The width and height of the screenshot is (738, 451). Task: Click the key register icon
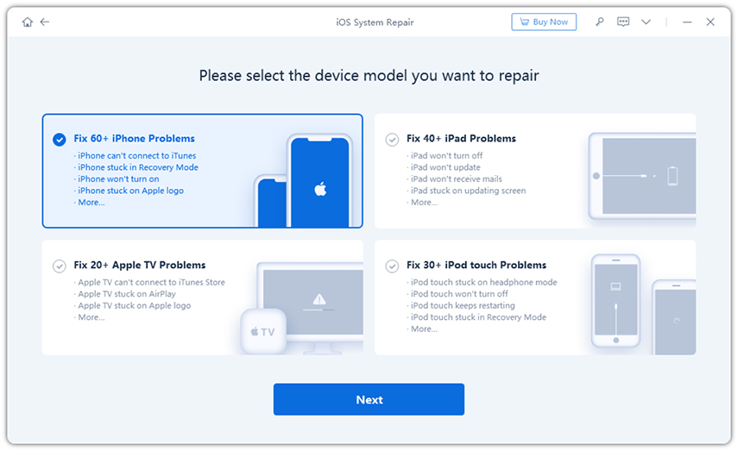(x=600, y=22)
